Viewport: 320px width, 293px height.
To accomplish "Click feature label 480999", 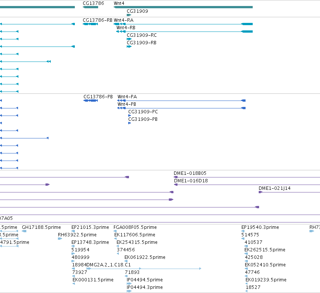I will [x=80, y=257].
